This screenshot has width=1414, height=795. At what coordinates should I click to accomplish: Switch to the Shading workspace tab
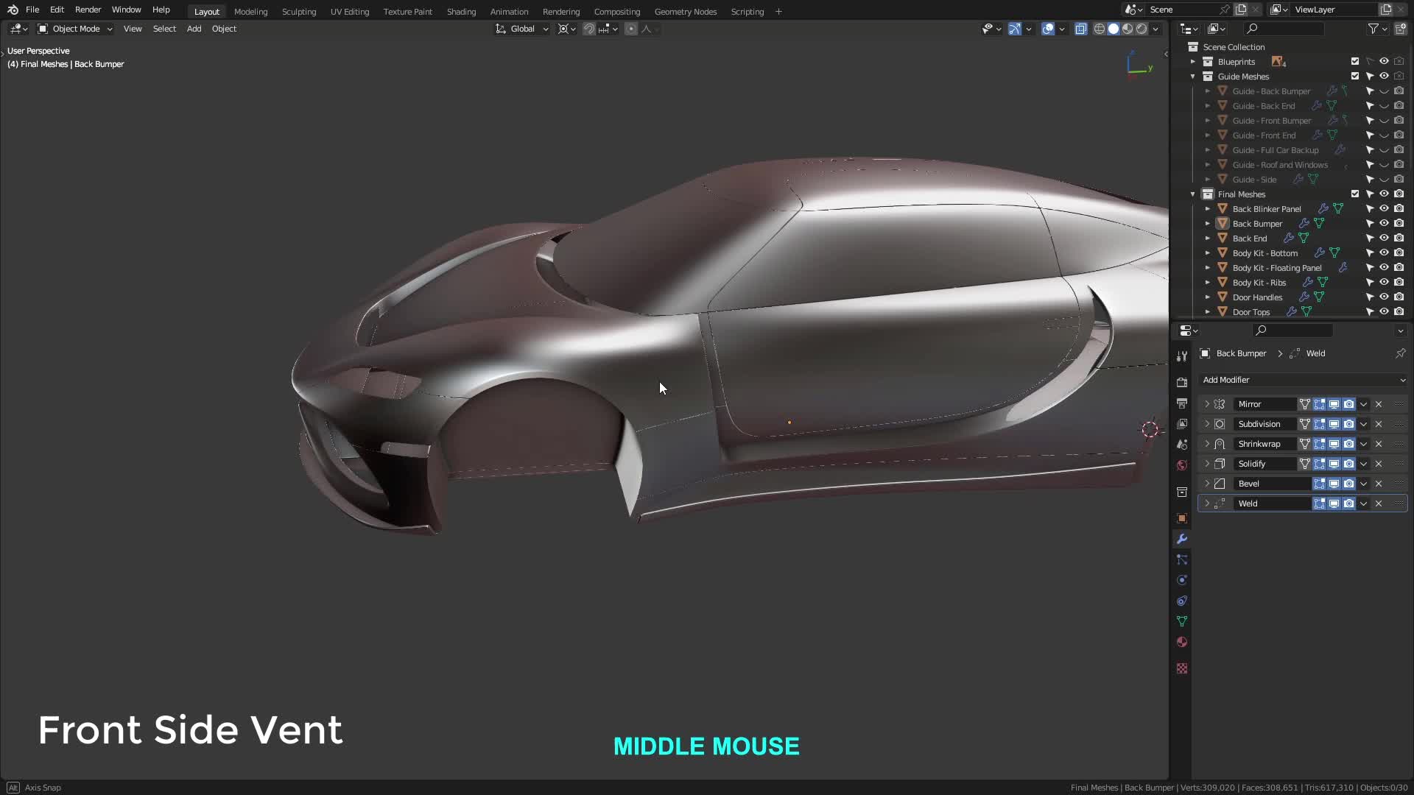click(461, 12)
